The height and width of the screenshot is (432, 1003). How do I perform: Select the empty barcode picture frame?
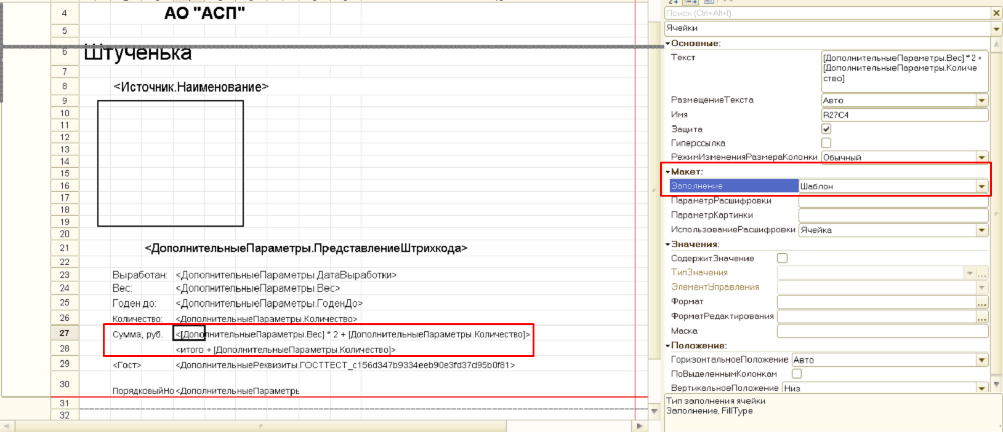(x=171, y=163)
